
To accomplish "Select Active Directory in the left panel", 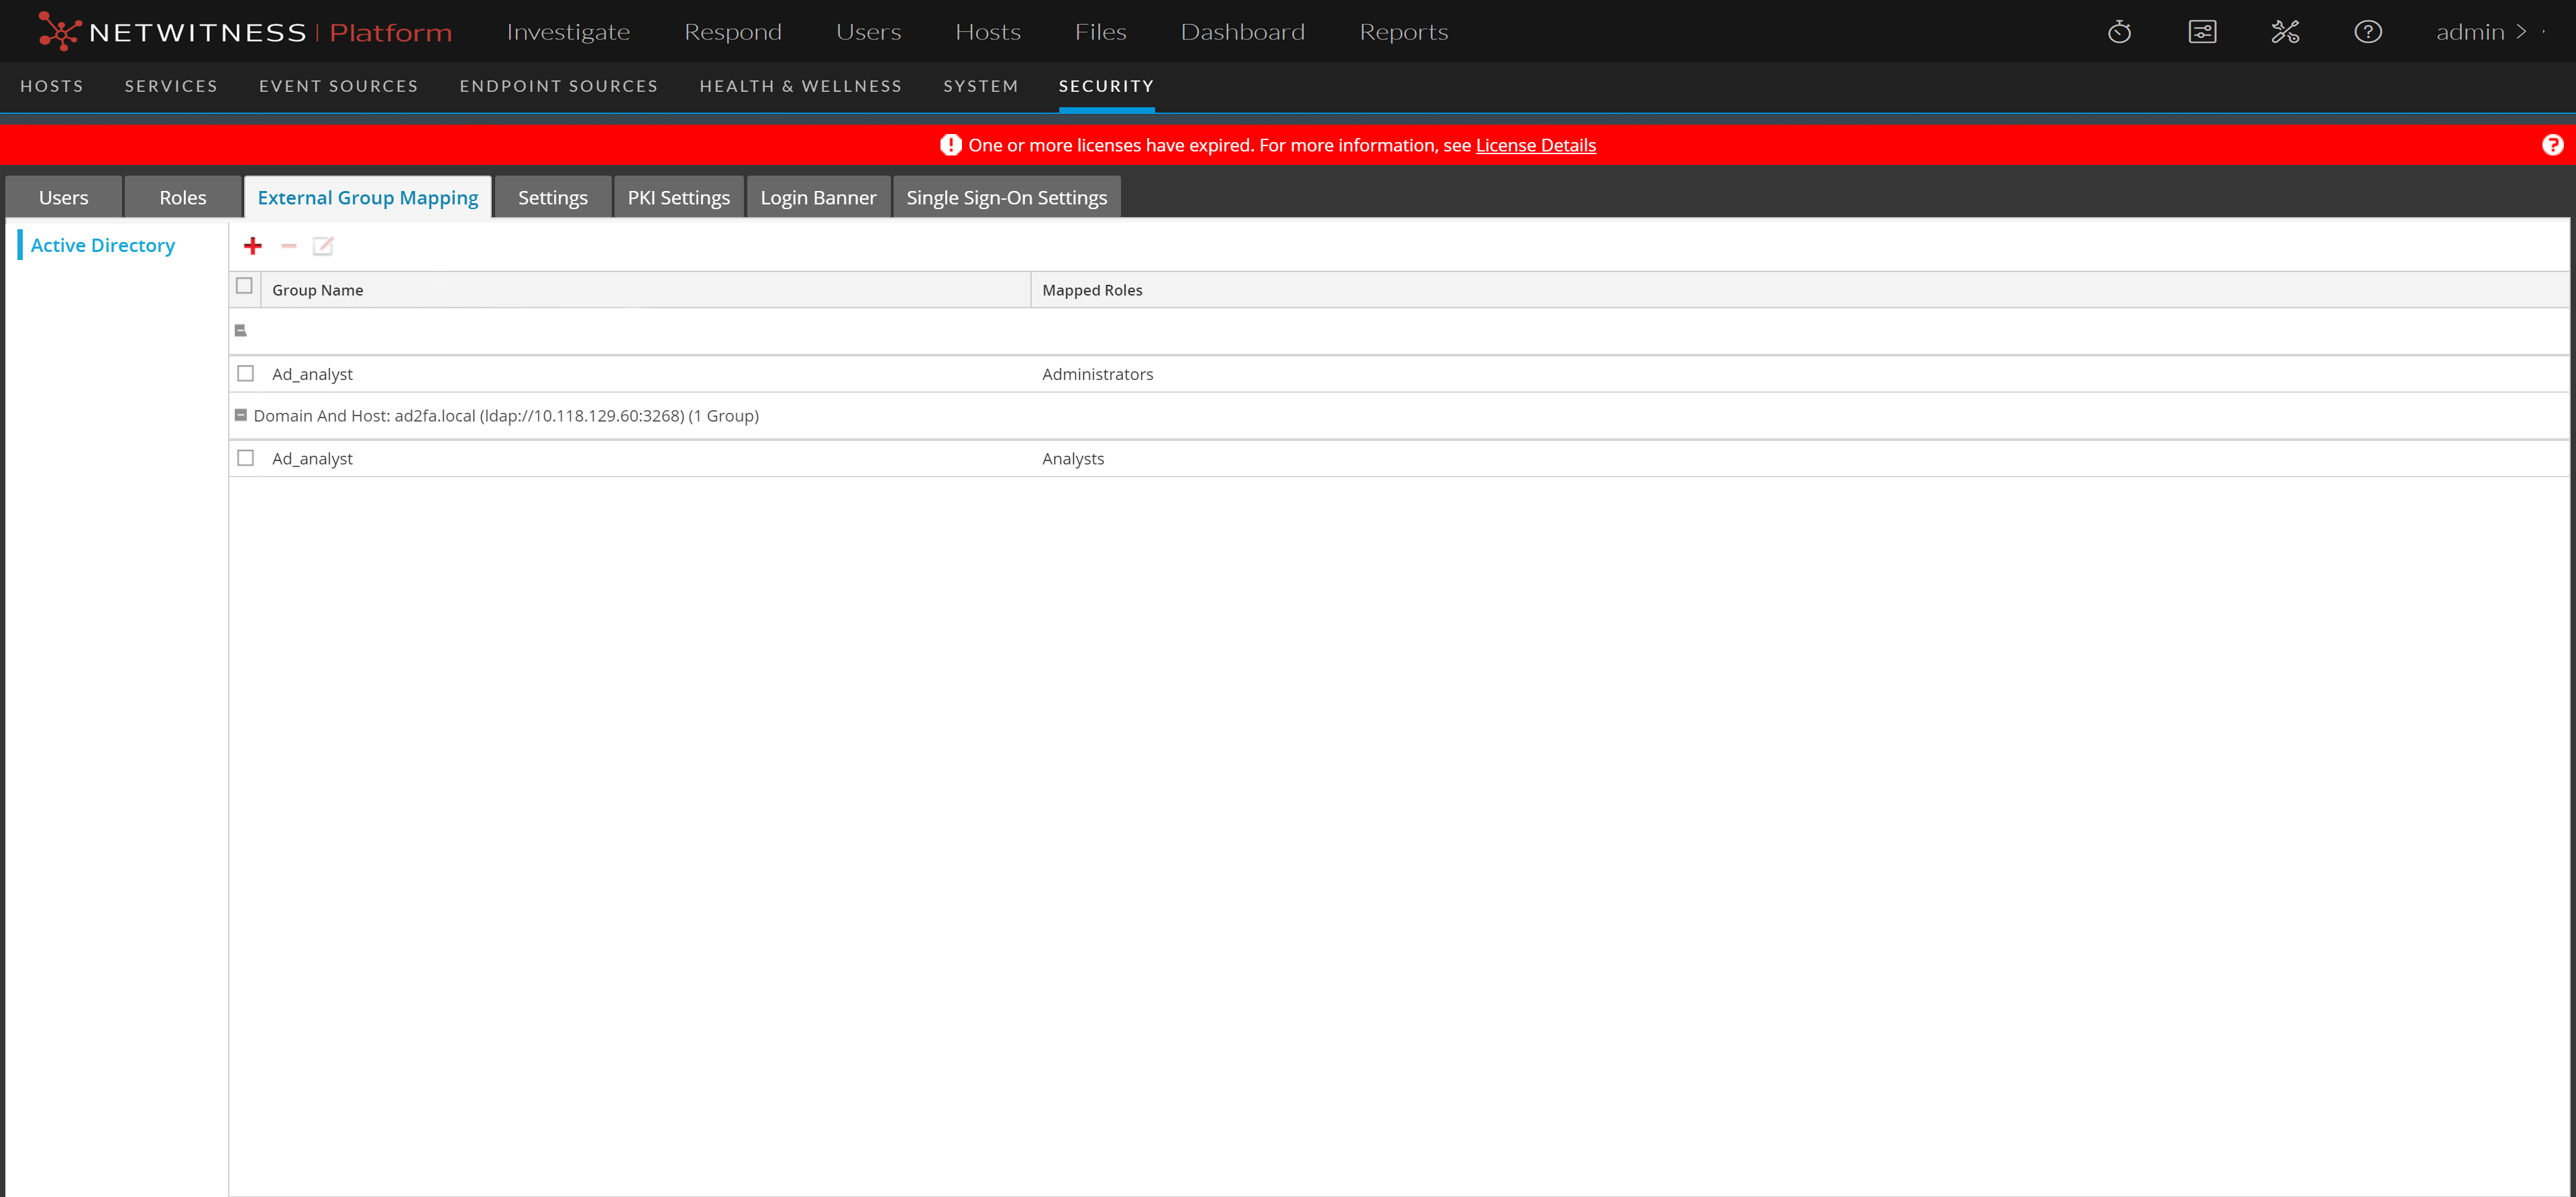I will pyautogui.click(x=103, y=245).
